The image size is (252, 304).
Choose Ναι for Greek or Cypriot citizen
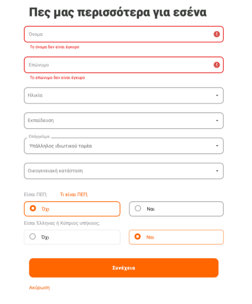[x=176, y=237]
